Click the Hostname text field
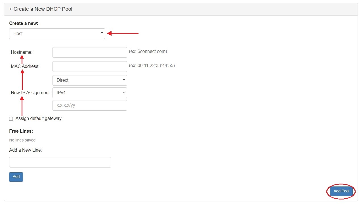This screenshot has height=204, width=361. [x=90, y=52]
